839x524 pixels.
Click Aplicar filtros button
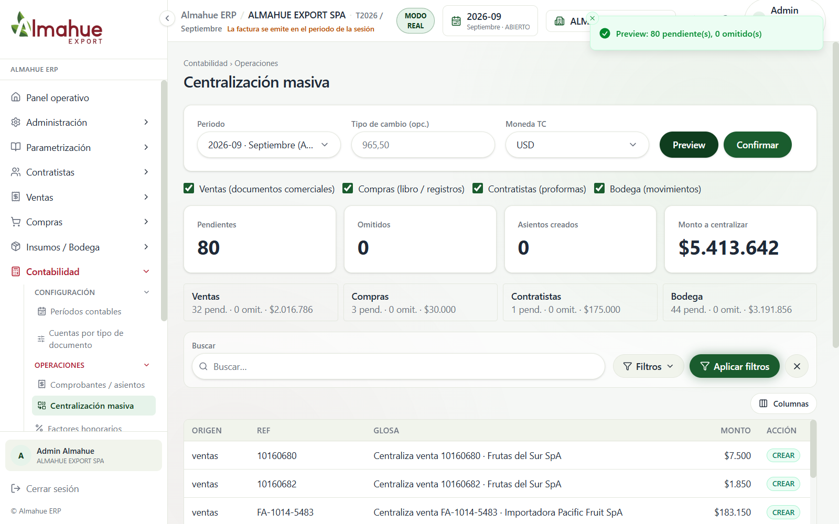[734, 366]
